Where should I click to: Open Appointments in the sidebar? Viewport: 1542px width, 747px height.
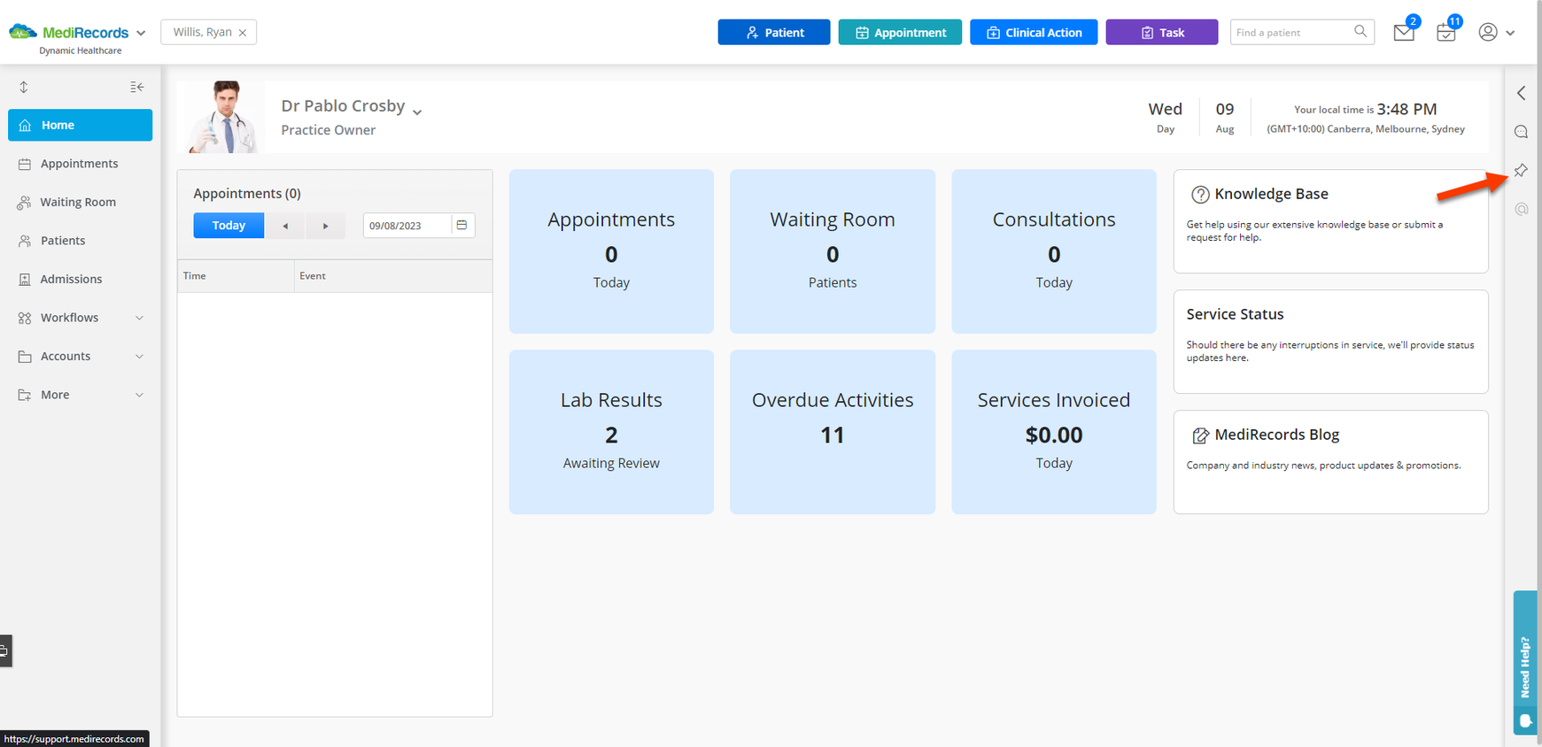click(80, 164)
